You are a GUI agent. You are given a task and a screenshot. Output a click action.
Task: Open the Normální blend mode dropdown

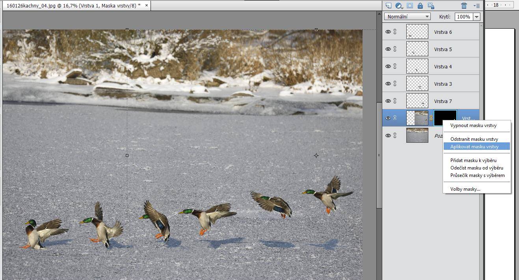point(407,17)
